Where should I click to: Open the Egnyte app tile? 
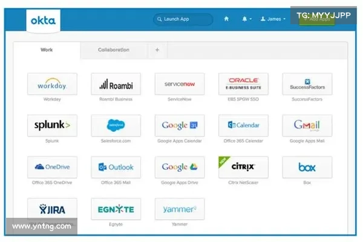116,209
